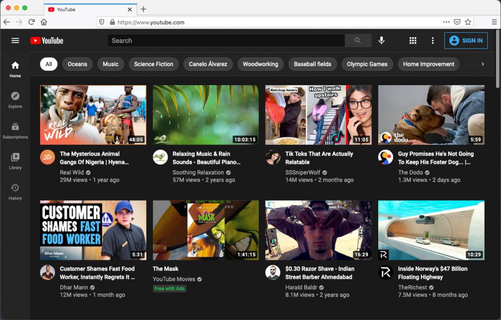Screen dimensions: 501x320
Task: Select the Woodworking chip
Action: [x=260, y=64]
